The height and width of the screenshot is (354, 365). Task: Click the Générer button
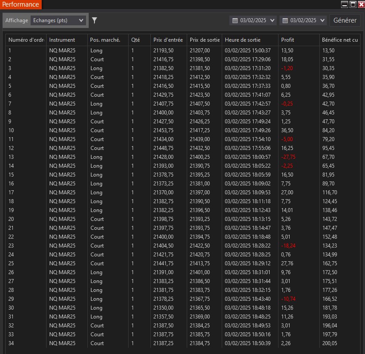[345, 20]
